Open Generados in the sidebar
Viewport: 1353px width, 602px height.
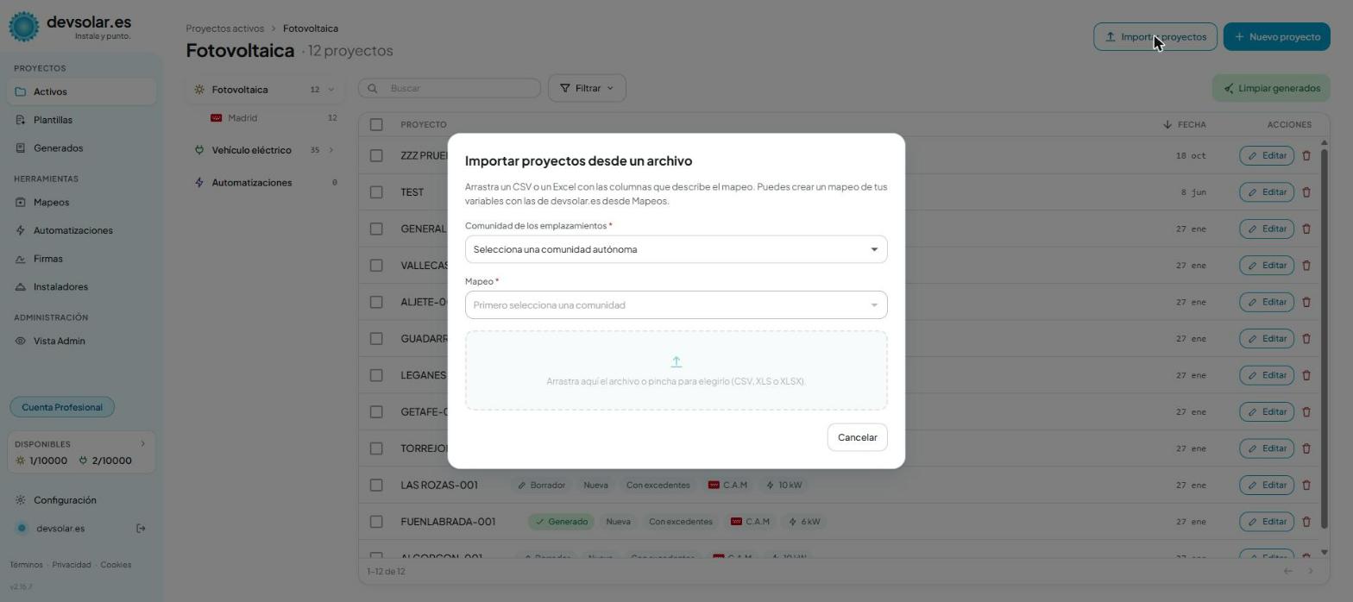point(82,148)
